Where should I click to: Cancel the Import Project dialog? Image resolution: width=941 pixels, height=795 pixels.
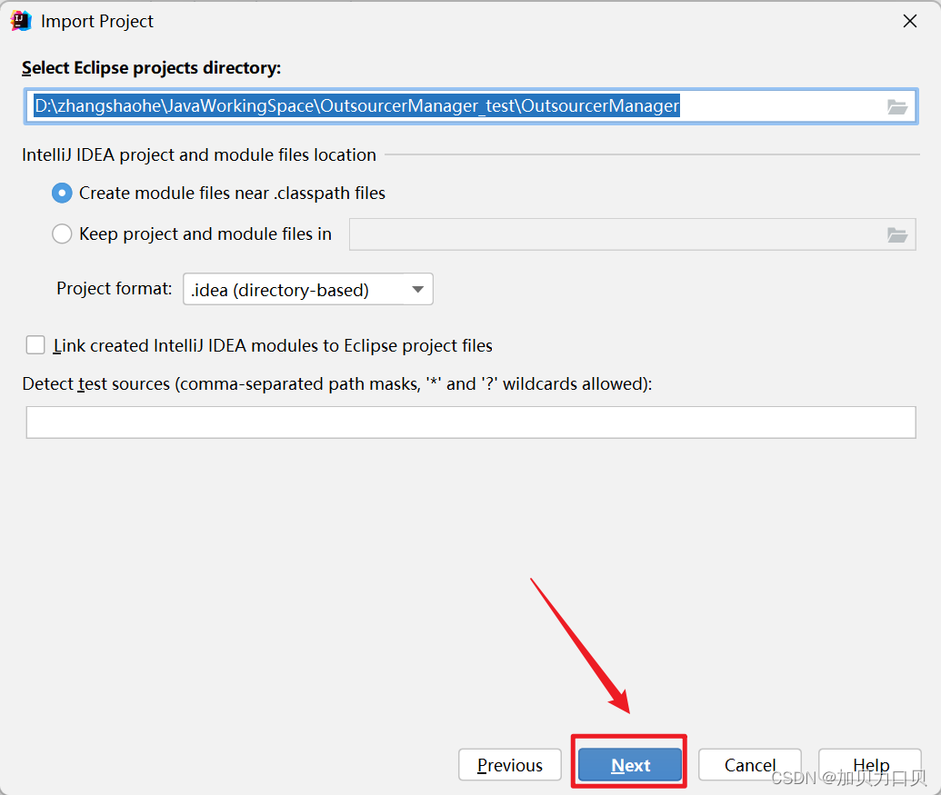click(x=750, y=765)
